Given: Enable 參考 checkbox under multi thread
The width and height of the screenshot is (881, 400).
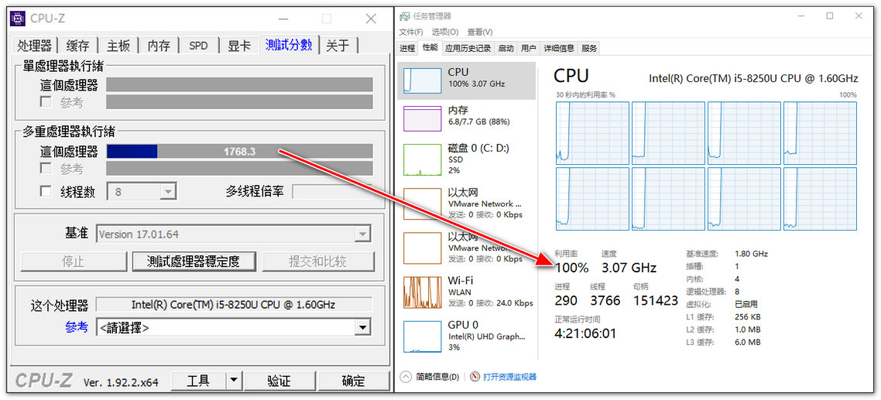Looking at the screenshot, I should coord(46,169).
